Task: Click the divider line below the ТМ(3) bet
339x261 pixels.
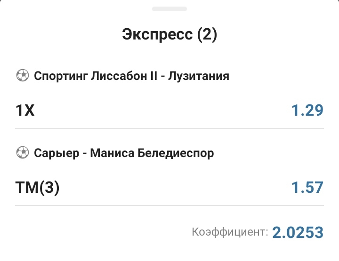Action: [x=169, y=206]
